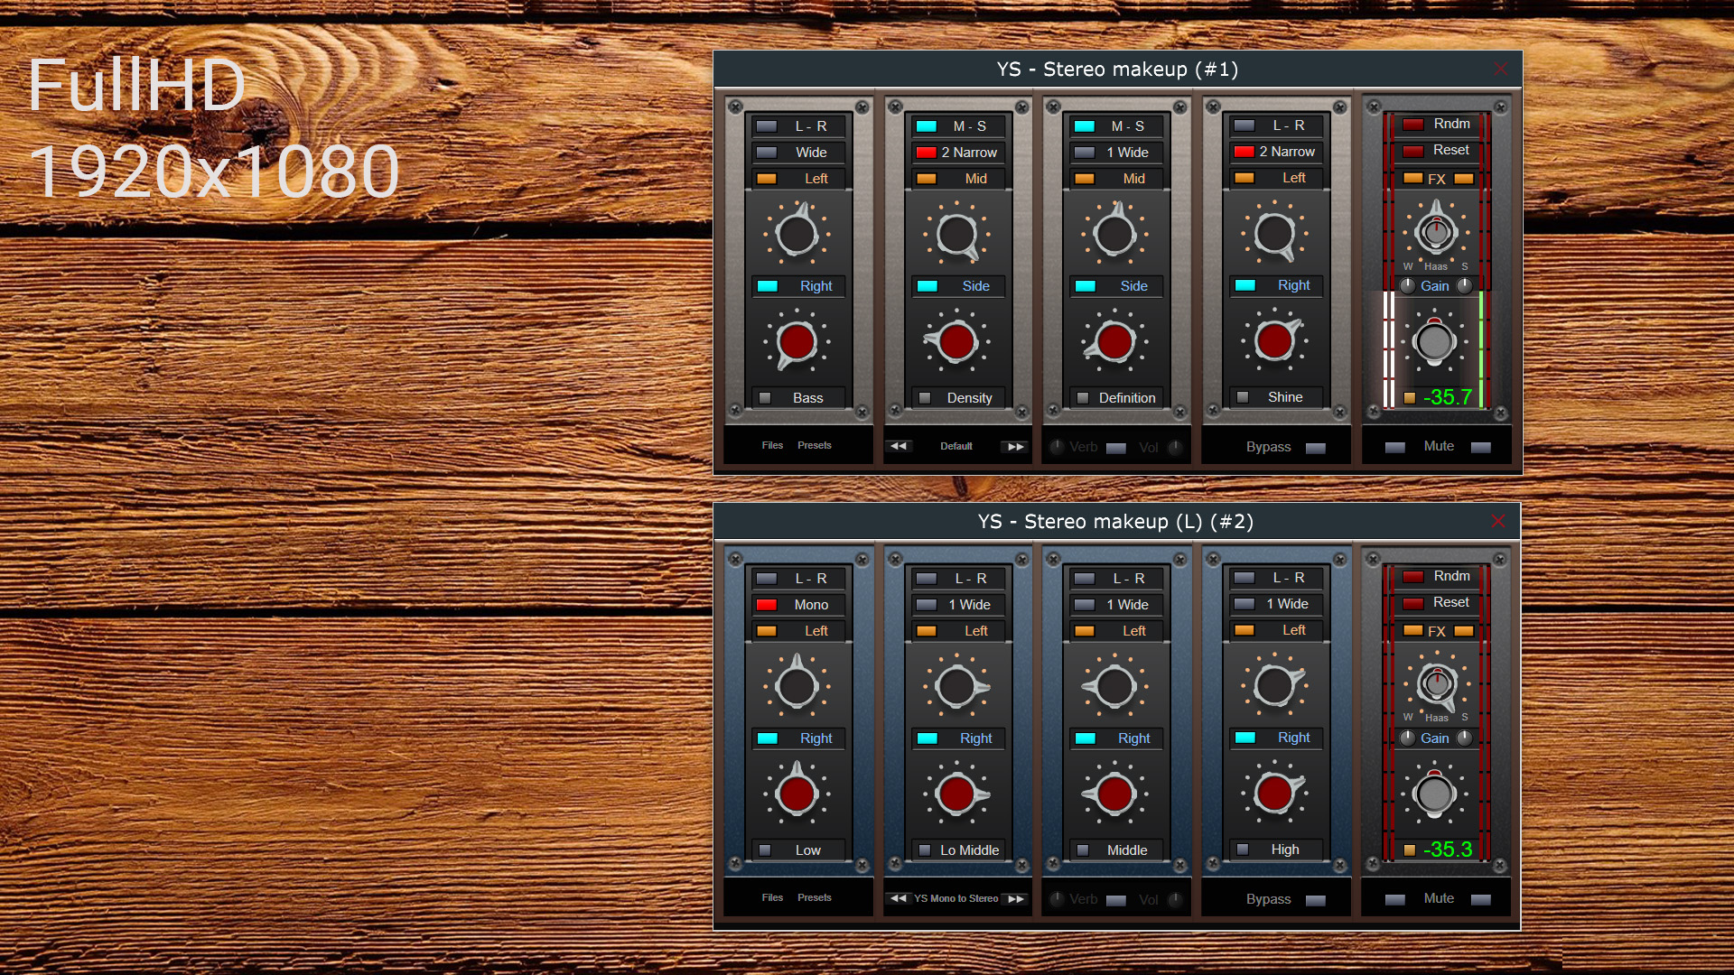
Task: Open Presets menu in window #1
Action: tap(815, 445)
